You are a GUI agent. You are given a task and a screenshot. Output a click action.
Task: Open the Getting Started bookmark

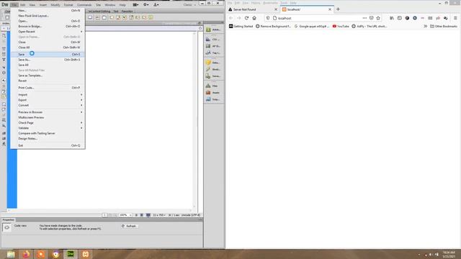(x=241, y=26)
